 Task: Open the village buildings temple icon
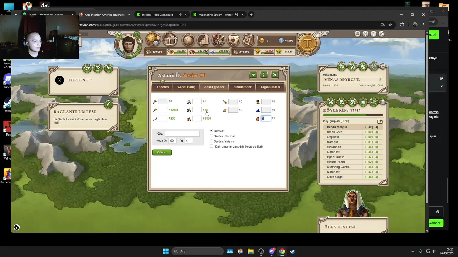170,39
